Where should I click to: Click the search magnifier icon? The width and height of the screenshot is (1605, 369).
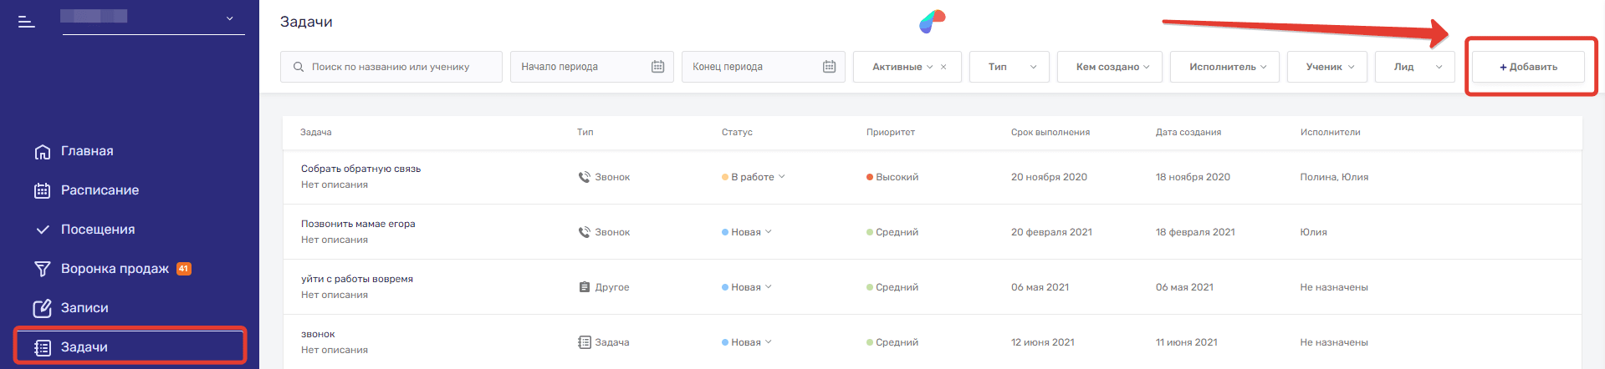click(299, 67)
